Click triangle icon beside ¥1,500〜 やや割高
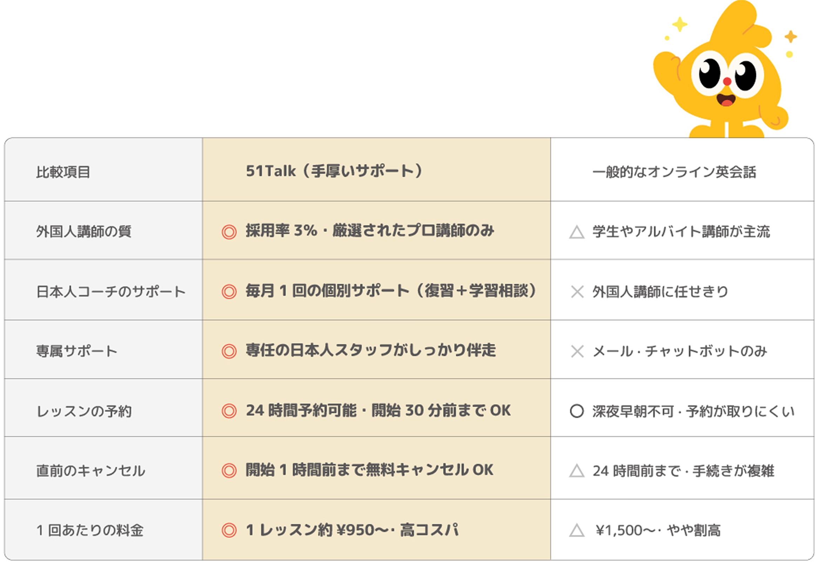815x565 pixels. pyautogui.click(x=577, y=530)
